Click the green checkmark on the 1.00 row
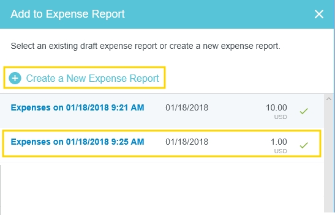The image size is (335, 221). [x=304, y=145]
